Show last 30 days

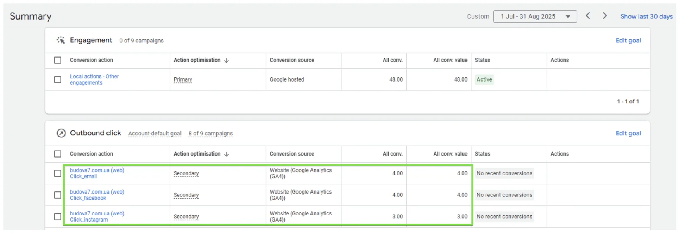pos(646,16)
